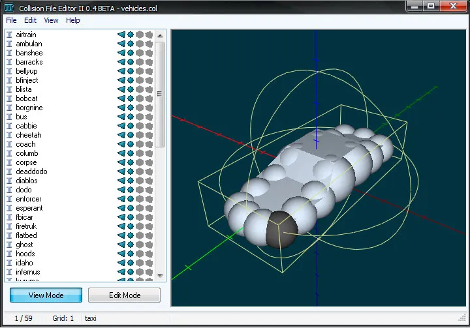Click the teal sphere icon for firetruk
470x328 pixels.
(x=130, y=226)
